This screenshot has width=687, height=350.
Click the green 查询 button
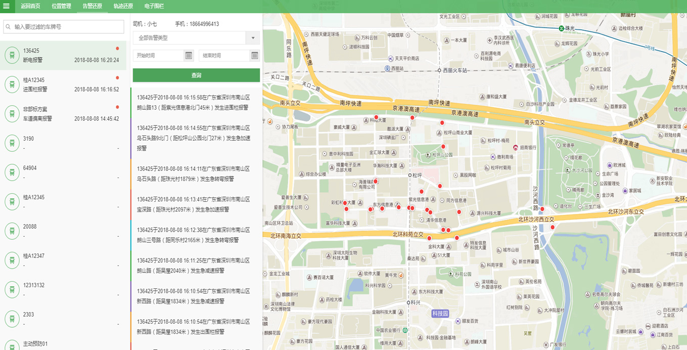click(196, 75)
